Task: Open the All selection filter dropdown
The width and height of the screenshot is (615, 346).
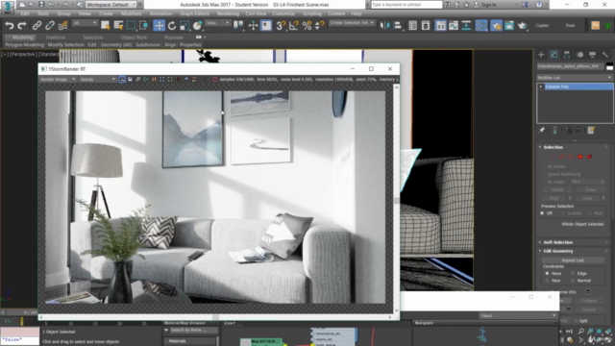Action: click(x=85, y=23)
